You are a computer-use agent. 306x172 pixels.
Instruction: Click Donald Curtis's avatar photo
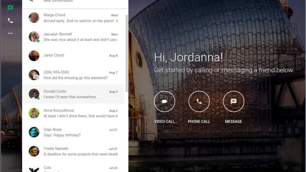point(34,94)
